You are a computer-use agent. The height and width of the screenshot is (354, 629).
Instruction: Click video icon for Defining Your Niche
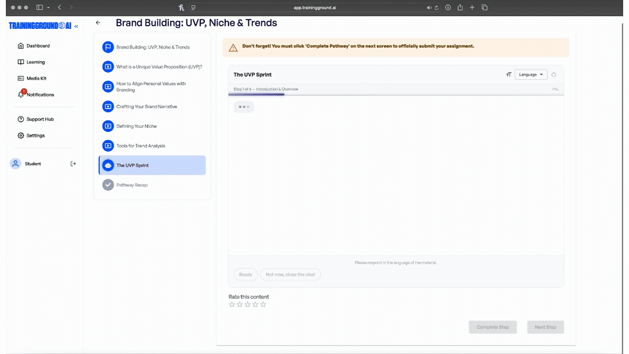(108, 126)
